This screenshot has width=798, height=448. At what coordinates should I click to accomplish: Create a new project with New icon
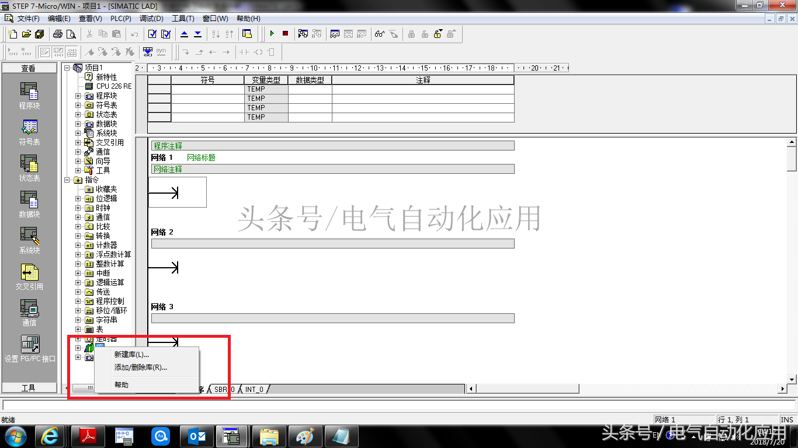12,34
